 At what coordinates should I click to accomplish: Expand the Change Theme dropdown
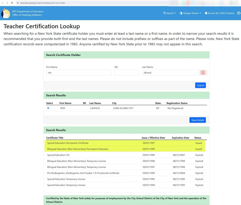point(190,13)
